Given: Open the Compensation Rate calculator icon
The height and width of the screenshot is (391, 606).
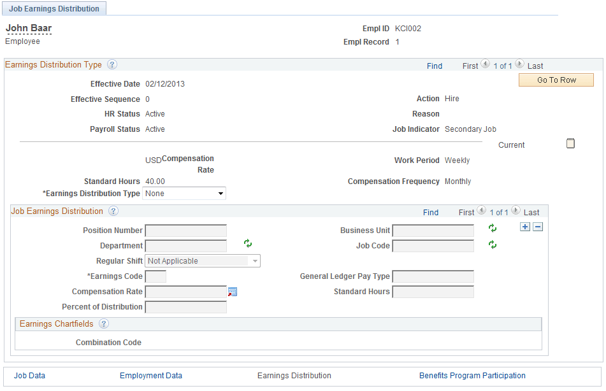Looking at the screenshot, I should 233,292.
